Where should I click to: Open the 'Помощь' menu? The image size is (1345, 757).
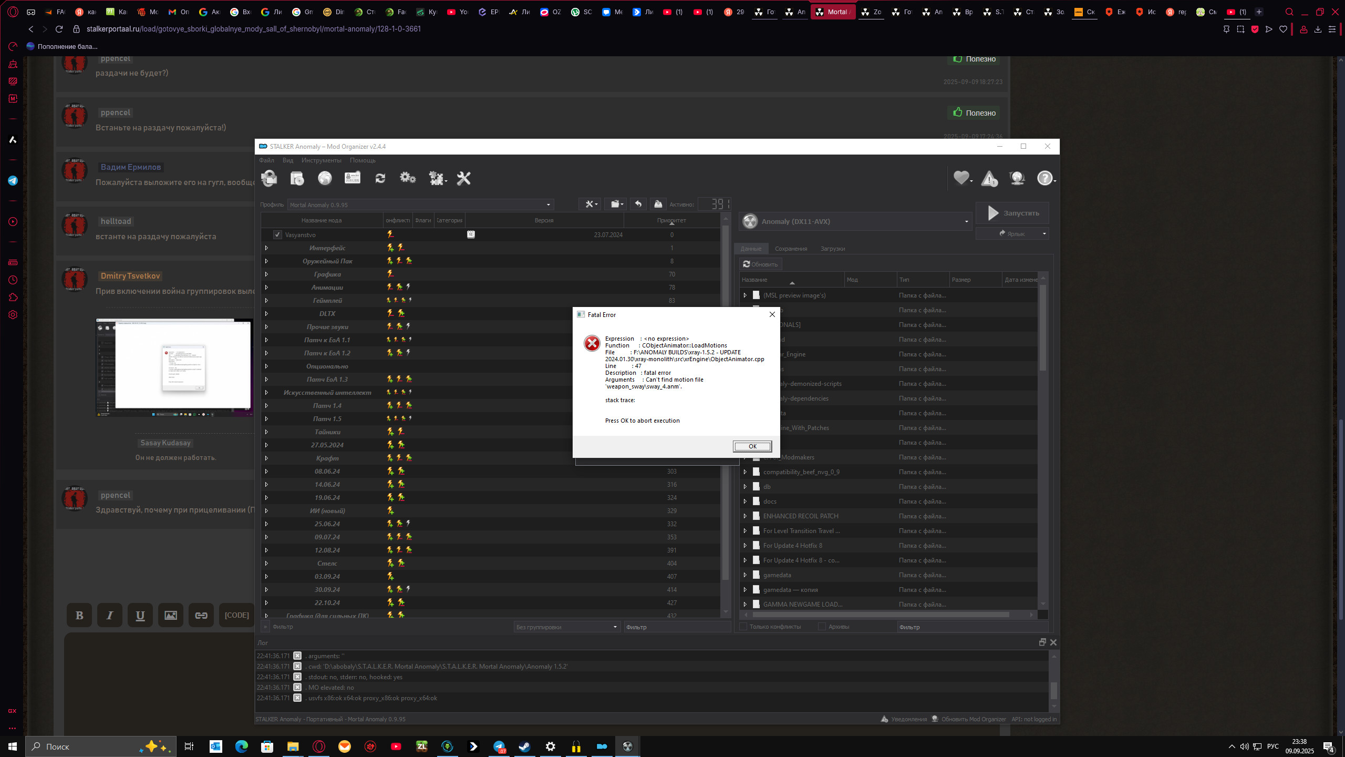point(363,160)
